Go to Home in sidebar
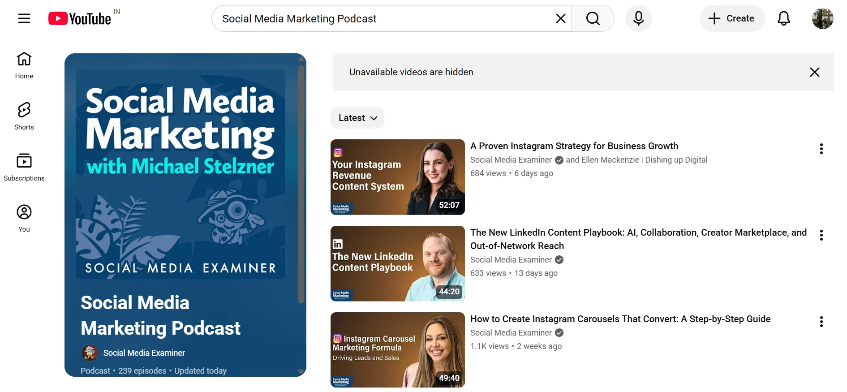The width and height of the screenshot is (847, 392). click(x=24, y=65)
